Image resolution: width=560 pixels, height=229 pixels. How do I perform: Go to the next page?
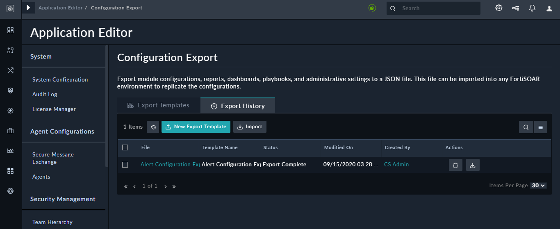point(165,186)
